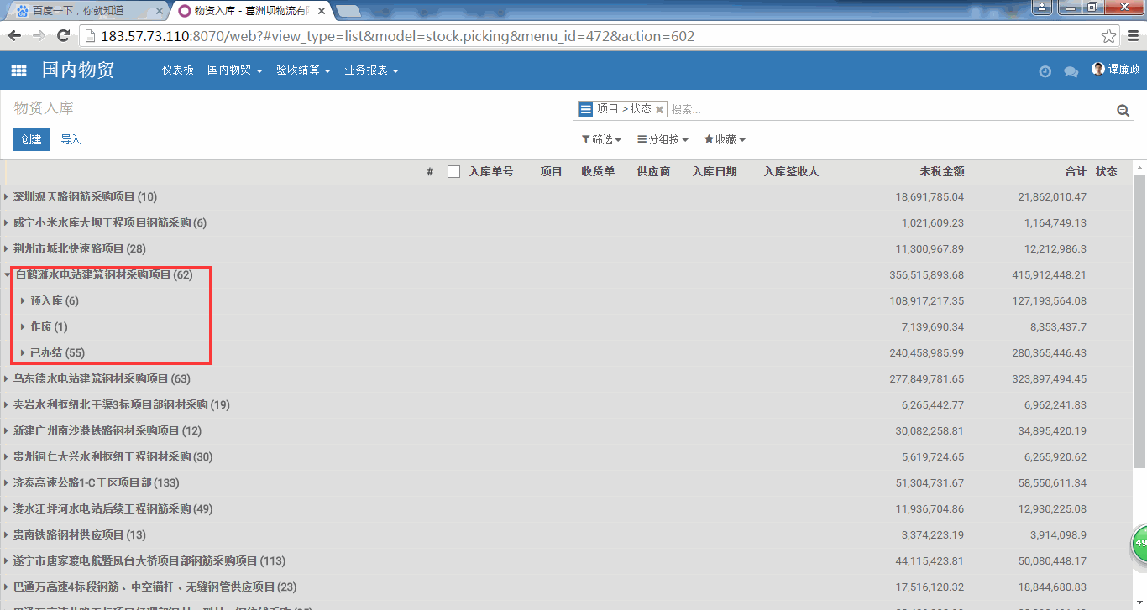Screen dimensions: 1147x610
Task: Open the 筛选 filter dropdown
Action: [x=601, y=139]
